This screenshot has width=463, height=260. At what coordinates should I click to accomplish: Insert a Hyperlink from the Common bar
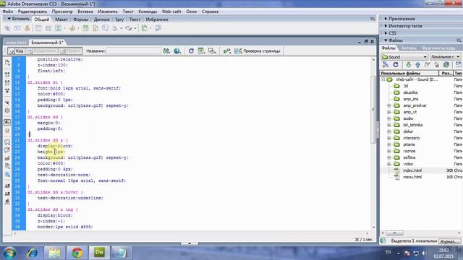[x=7, y=28]
